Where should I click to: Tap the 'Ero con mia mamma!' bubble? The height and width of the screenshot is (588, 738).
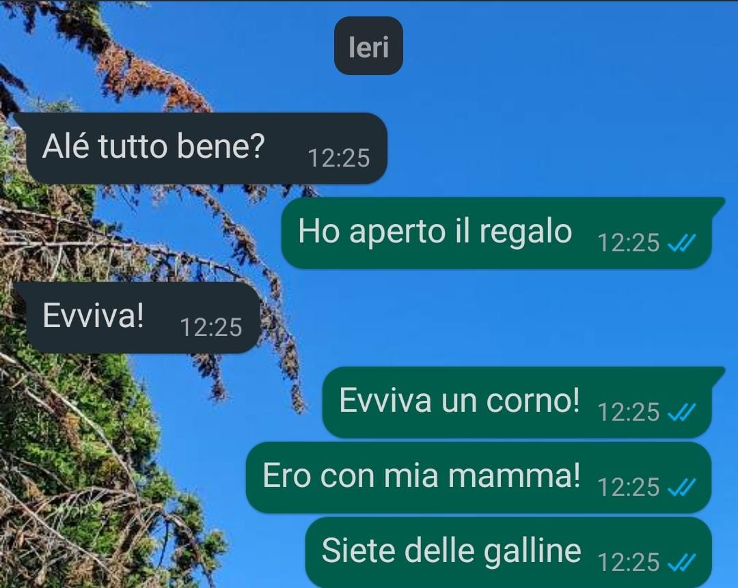click(478, 477)
